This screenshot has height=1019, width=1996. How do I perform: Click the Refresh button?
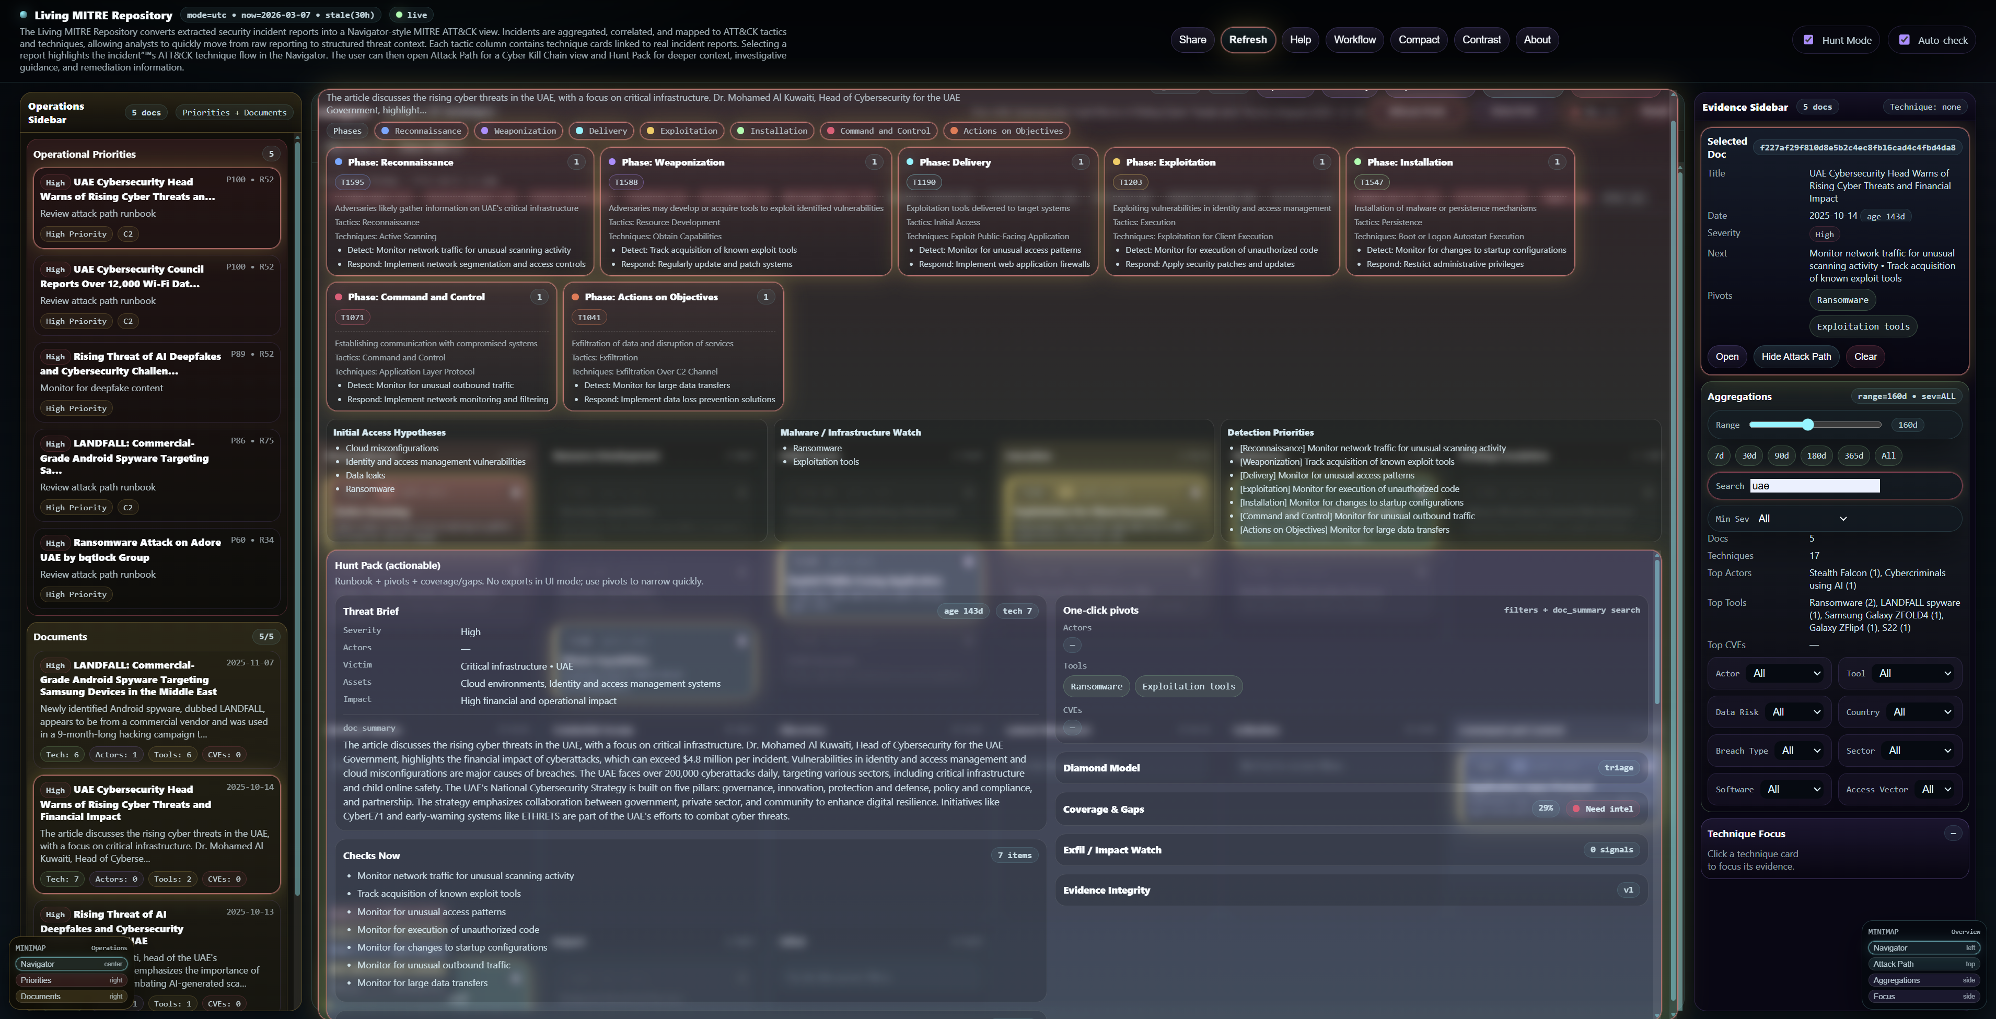(x=1248, y=40)
